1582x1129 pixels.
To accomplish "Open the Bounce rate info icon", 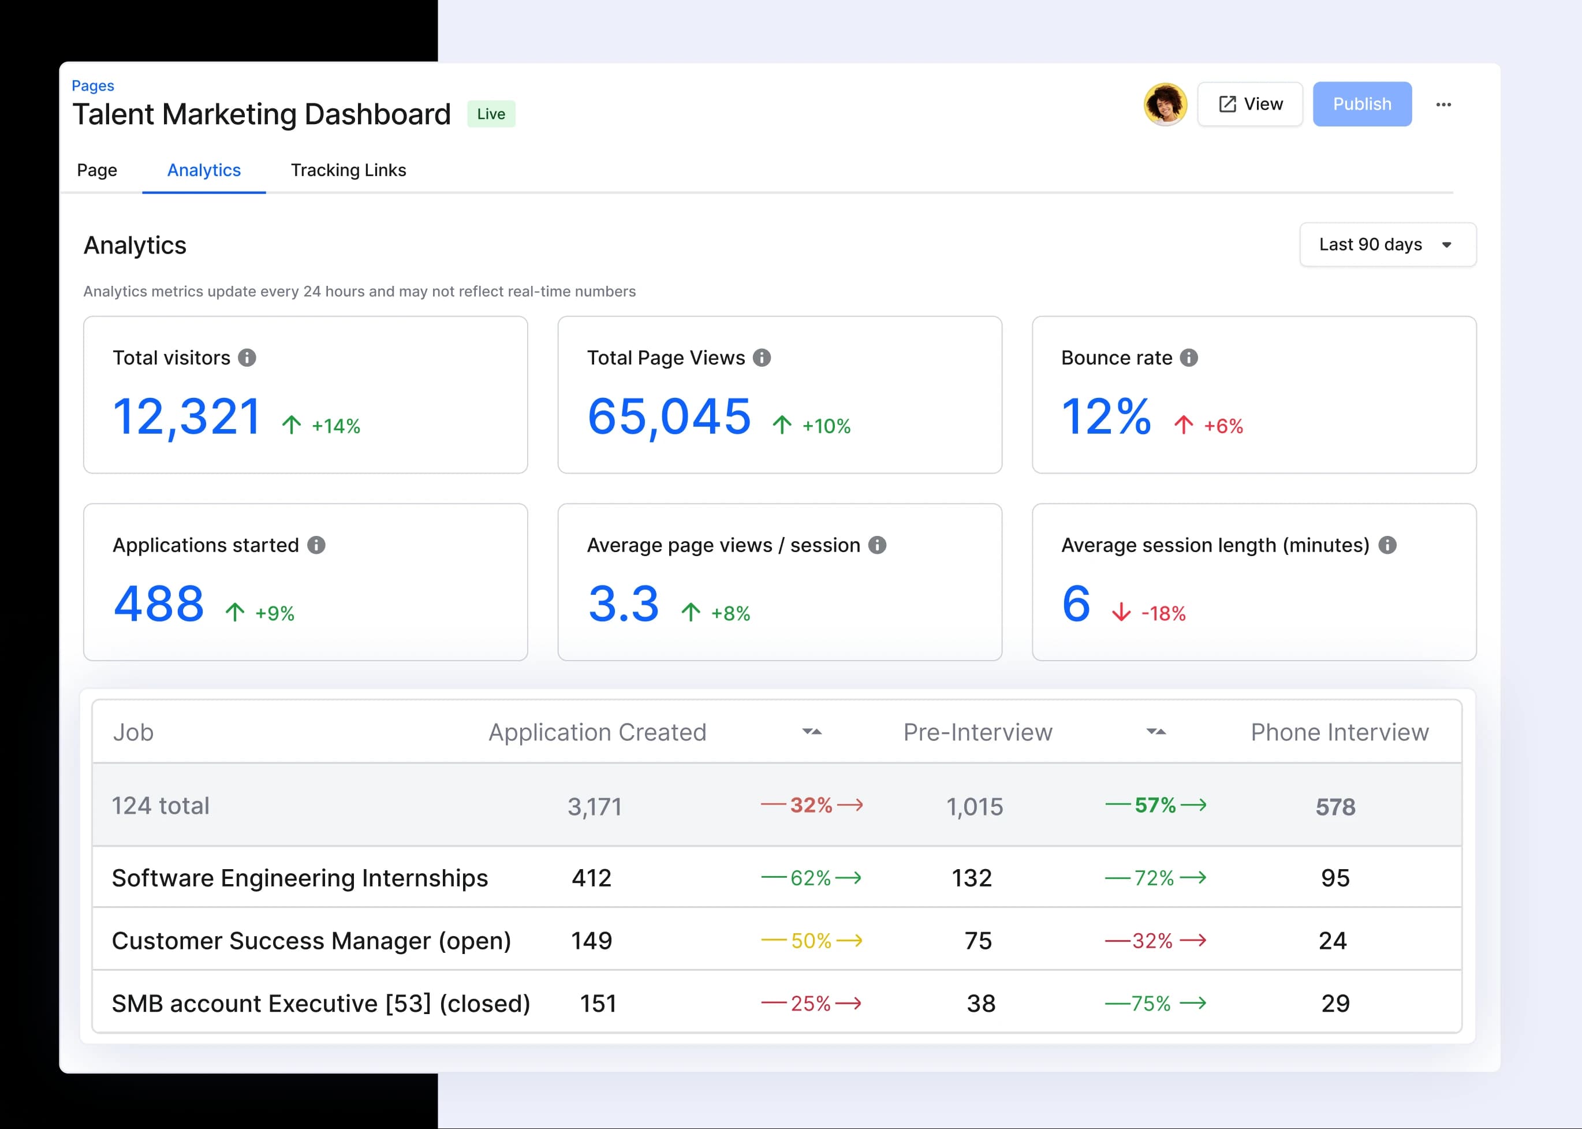I will point(1190,358).
